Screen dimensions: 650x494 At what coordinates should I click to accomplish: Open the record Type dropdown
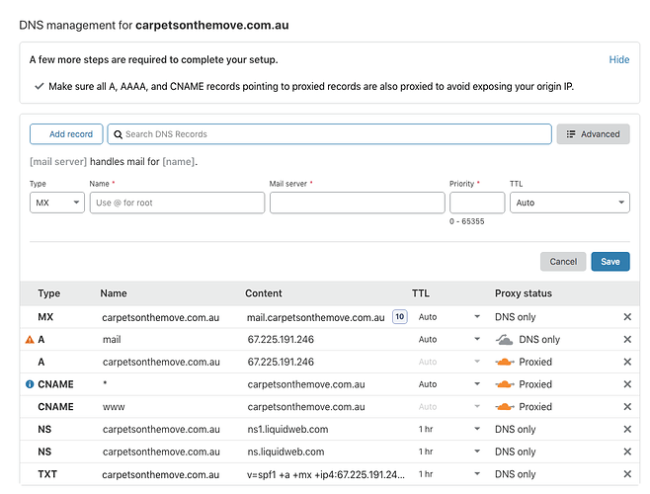coord(56,203)
